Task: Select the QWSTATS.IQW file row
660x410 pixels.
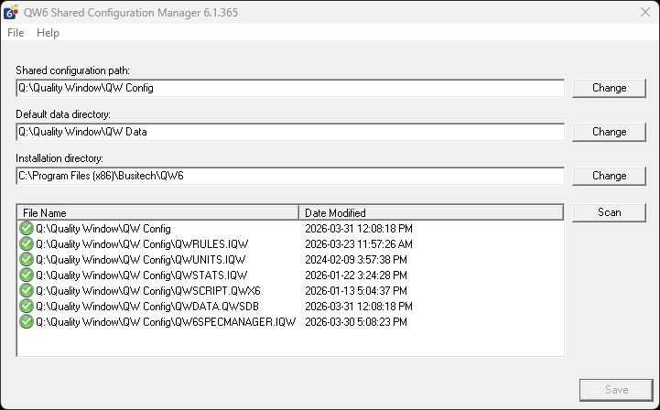Action: coord(290,275)
